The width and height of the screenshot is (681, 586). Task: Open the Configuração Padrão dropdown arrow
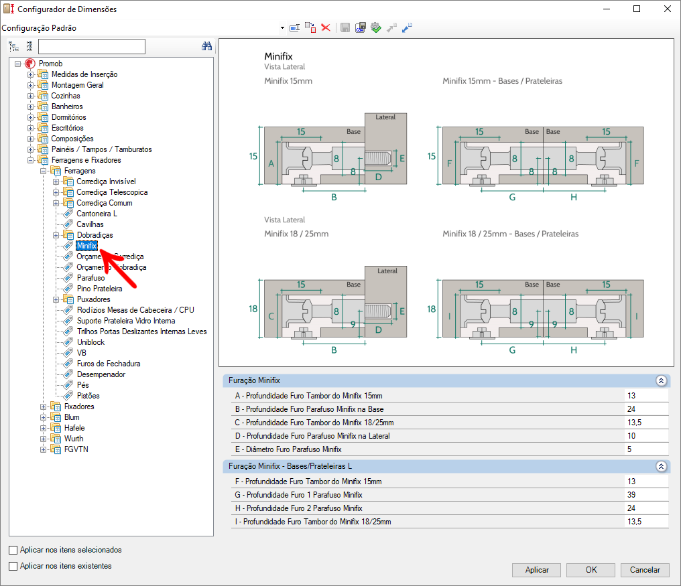coord(282,28)
